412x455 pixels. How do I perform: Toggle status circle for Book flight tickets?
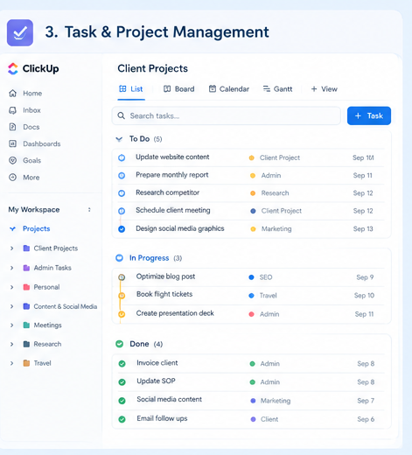122,296
